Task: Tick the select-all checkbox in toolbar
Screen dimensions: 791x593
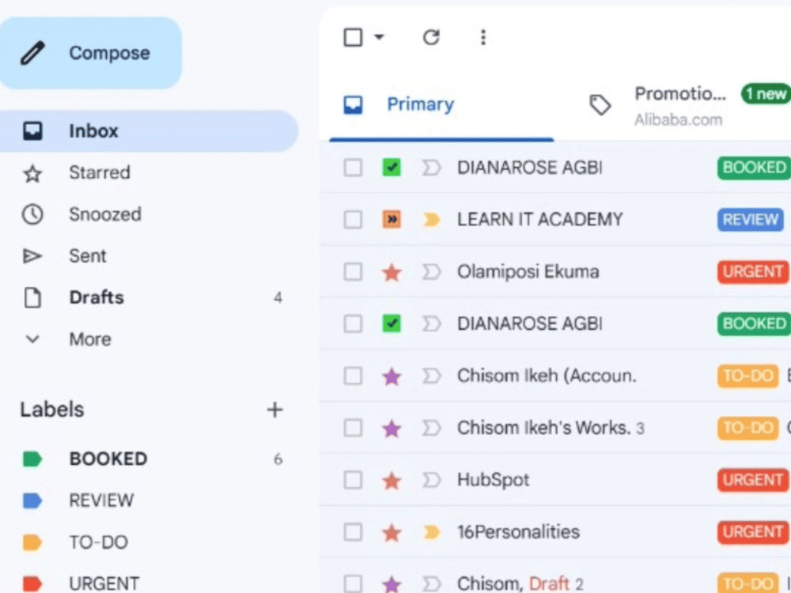Action: pyautogui.click(x=353, y=37)
